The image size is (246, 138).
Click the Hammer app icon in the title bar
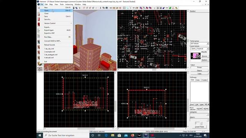coord(38,2)
